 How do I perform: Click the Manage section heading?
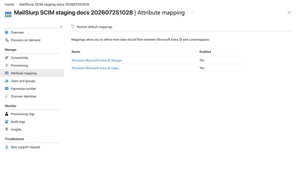point(11,50)
